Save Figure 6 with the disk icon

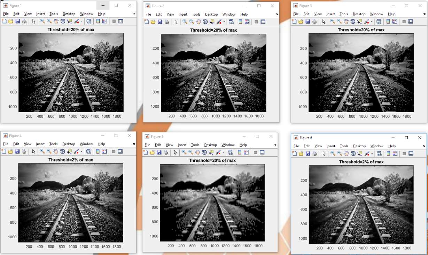point(308,153)
